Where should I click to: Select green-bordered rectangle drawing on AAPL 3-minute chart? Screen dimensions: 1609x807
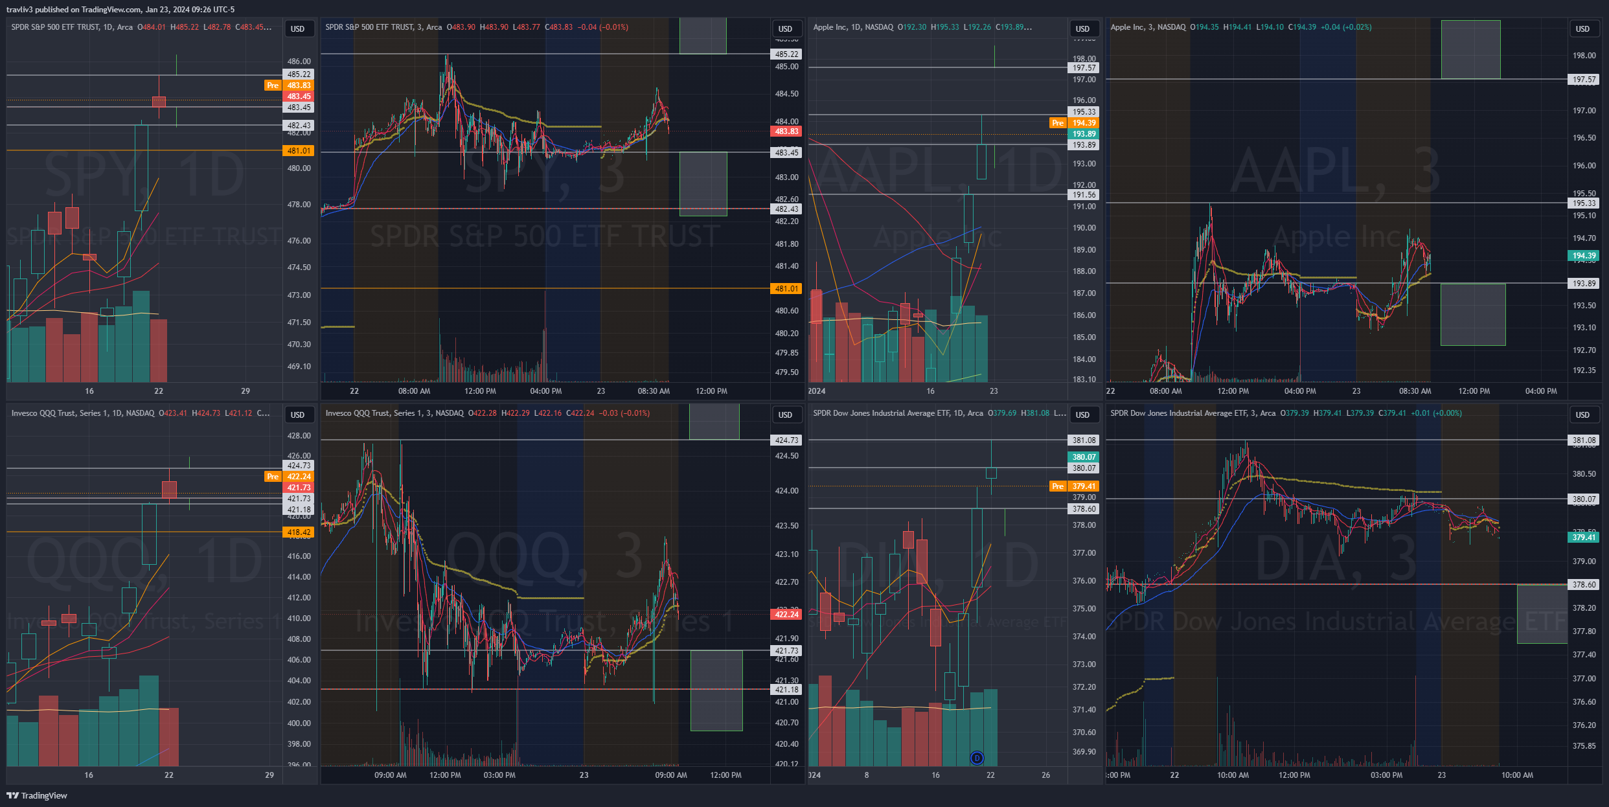[x=1472, y=315]
